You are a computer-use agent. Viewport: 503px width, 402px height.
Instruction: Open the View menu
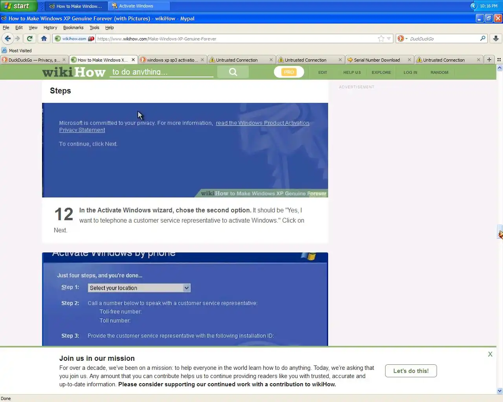[x=33, y=27]
